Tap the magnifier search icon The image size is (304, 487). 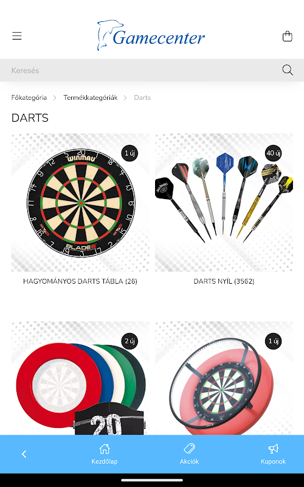pos(288,70)
